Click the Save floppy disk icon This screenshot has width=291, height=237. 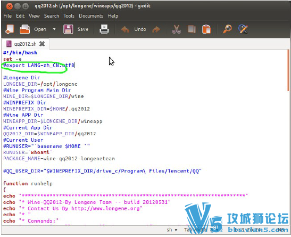(x=68, y=29)
